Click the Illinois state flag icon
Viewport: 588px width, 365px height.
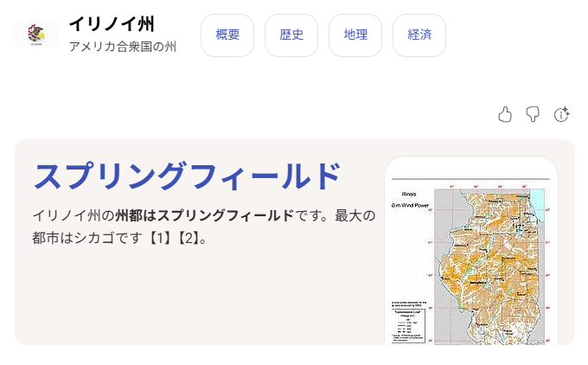click(x=36, y=35)
